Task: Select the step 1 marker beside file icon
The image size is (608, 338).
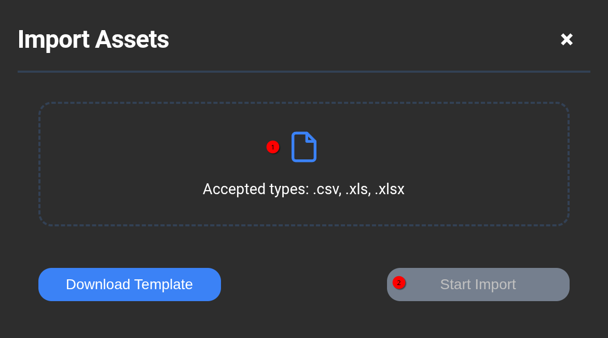Action: click(273, 147)
